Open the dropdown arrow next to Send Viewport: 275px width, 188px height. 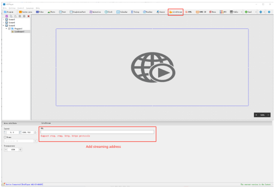[x=256, y=12]
